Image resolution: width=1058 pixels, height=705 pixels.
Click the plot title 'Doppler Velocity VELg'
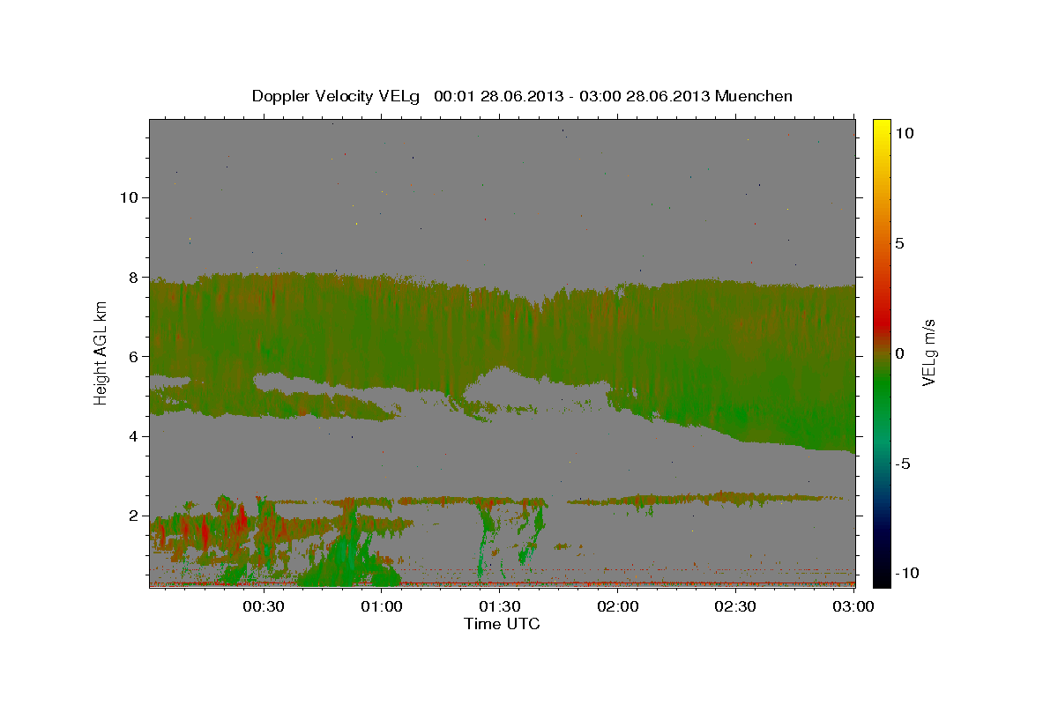click(336, 96)
